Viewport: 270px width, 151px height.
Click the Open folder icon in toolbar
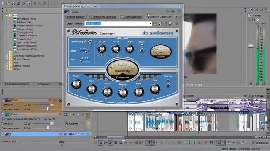point(8,3)
